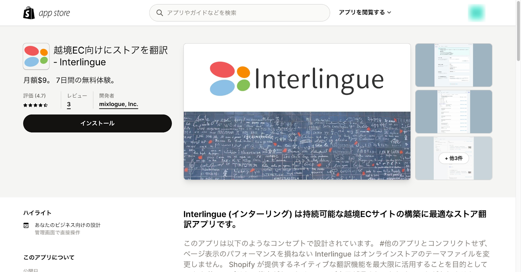Click the calendar-check highlight icon

26,225
